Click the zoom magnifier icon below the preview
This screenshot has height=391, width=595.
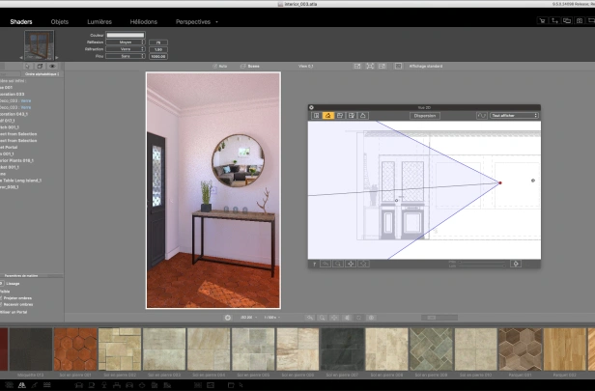point(322,318)
